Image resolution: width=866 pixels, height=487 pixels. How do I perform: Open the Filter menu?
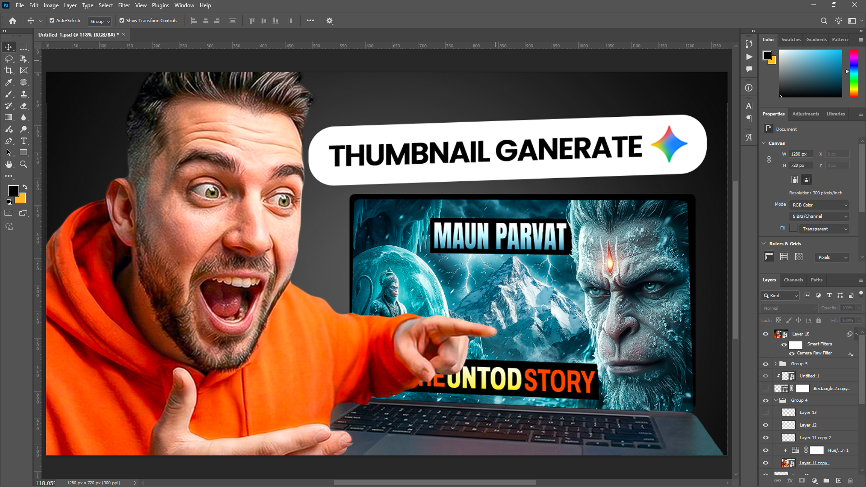124,5
